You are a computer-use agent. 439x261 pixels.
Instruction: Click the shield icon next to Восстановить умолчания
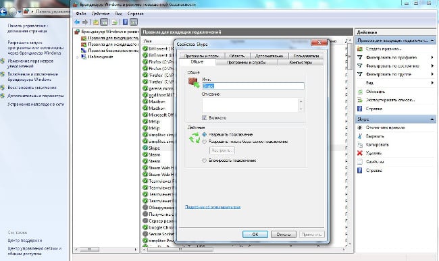tap(3, 88)
